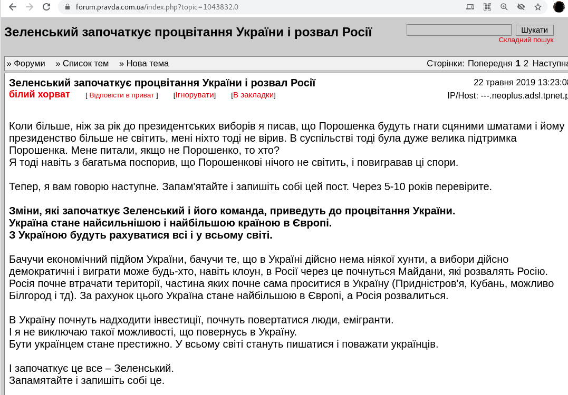
Task: Open the QR code grid icon
Action: [x=487, y=7]
